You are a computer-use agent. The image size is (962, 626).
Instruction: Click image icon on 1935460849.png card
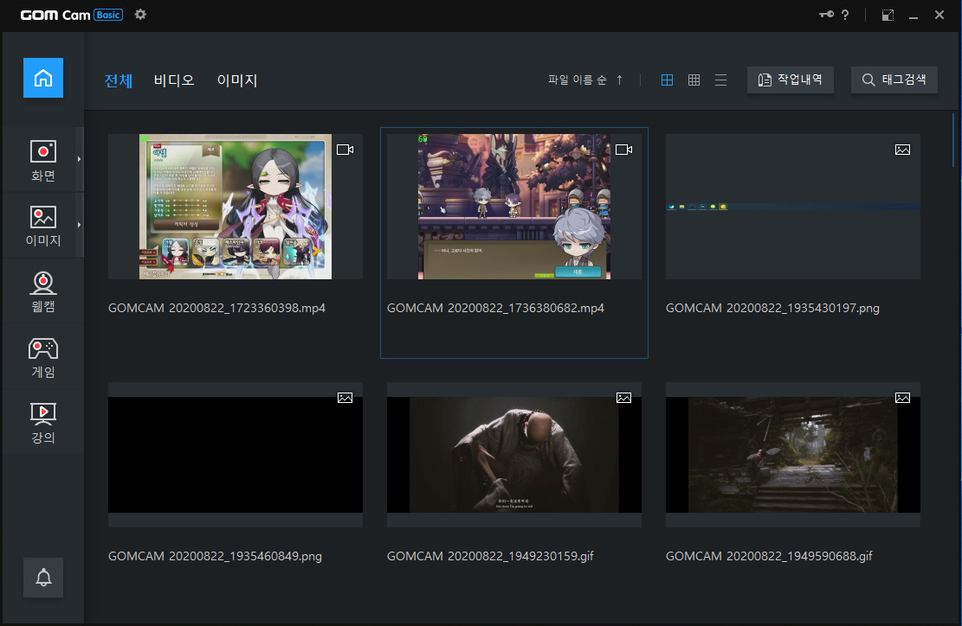[345, 398]
